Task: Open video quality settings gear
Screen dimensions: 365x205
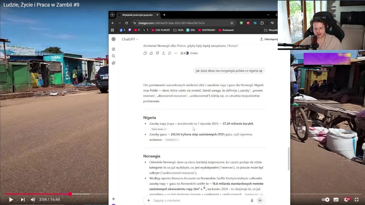Action: [347, 200]
